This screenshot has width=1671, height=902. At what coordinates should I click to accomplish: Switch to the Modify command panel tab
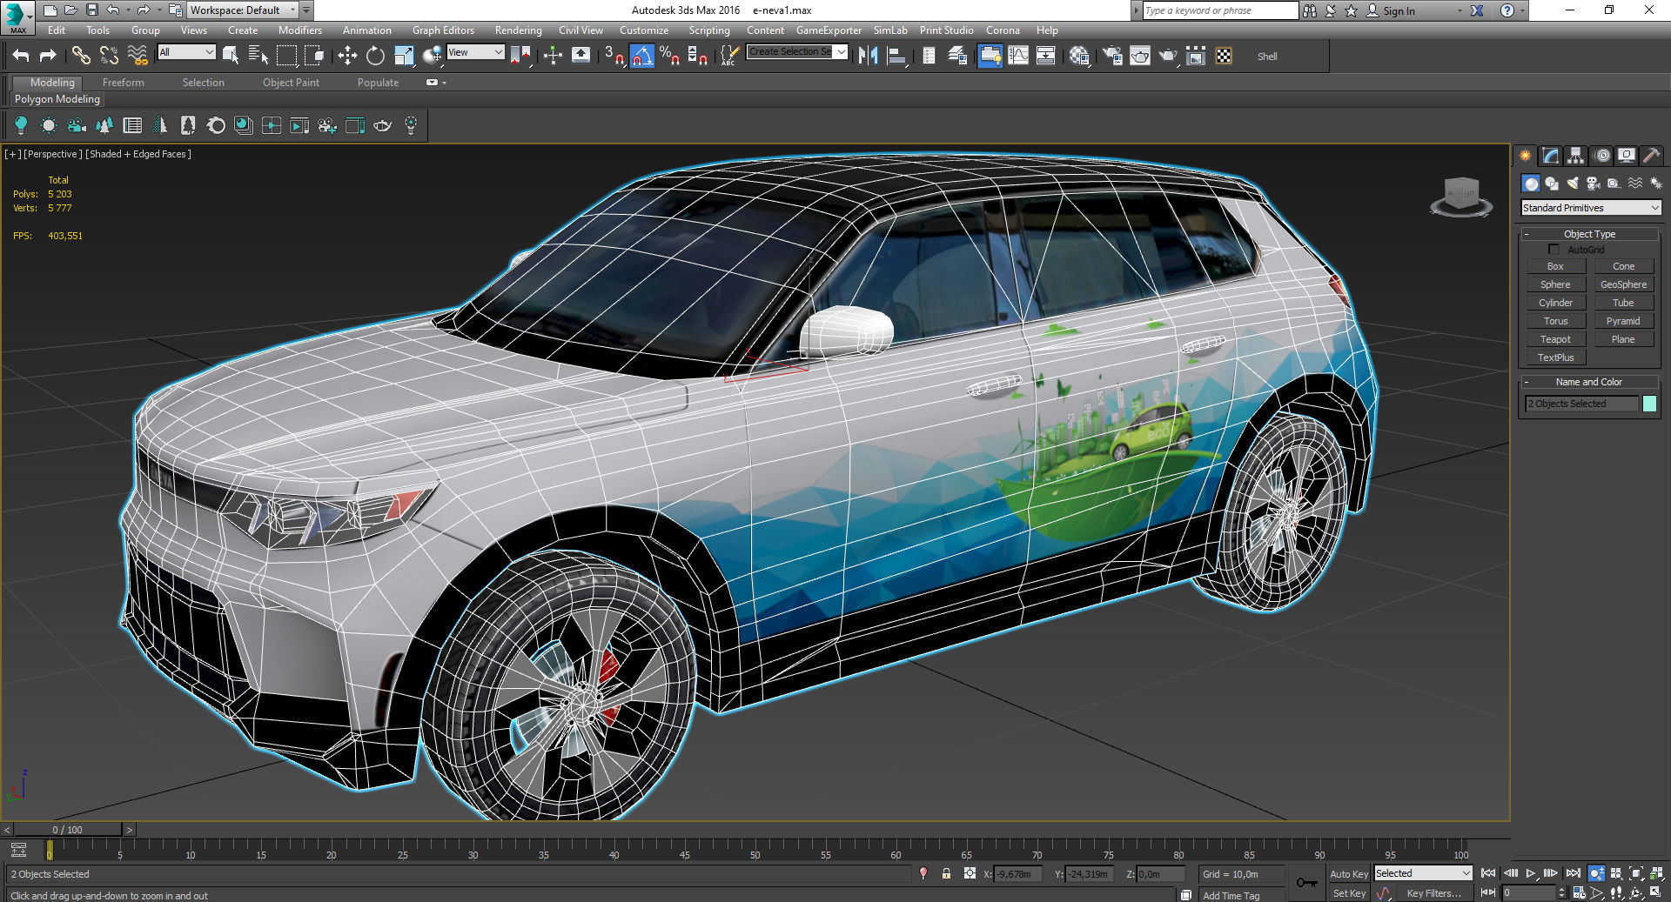[1551, 156]
